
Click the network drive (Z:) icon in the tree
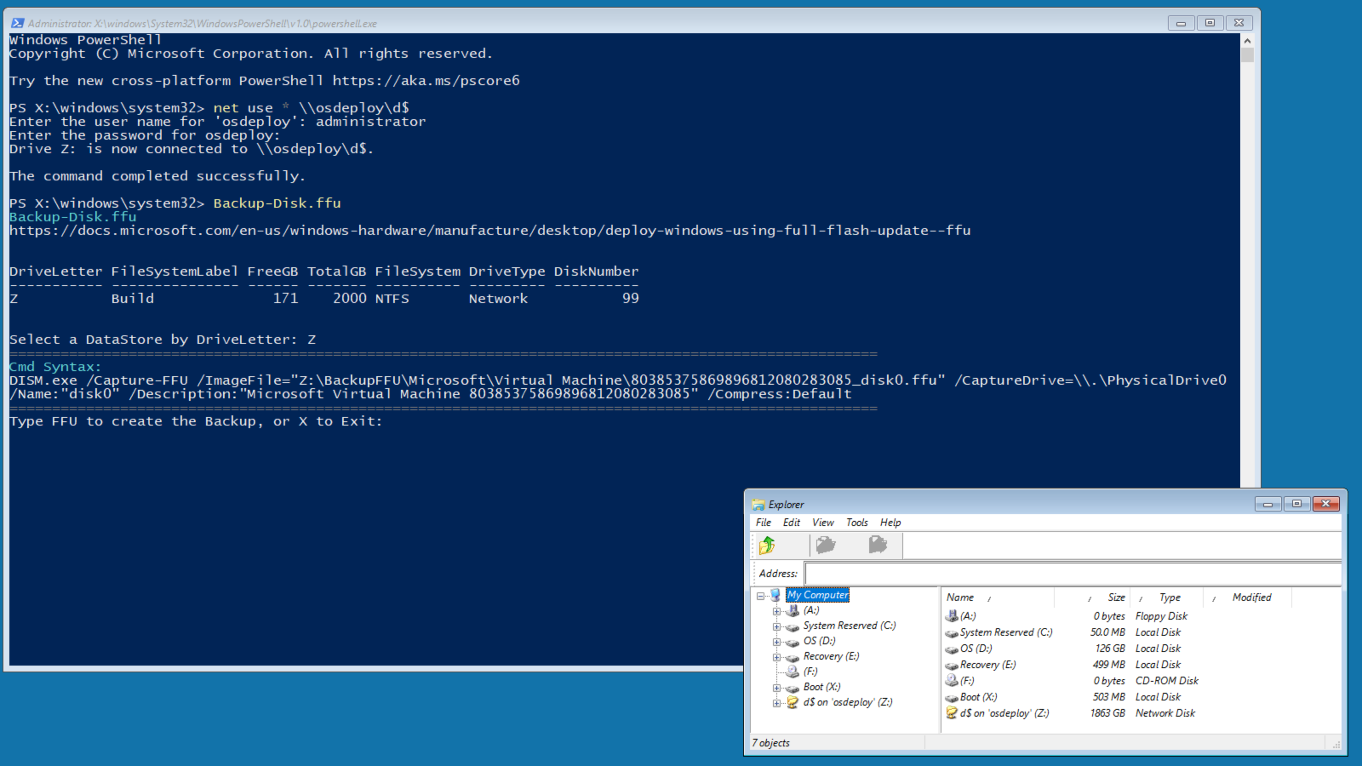point(792,702)
